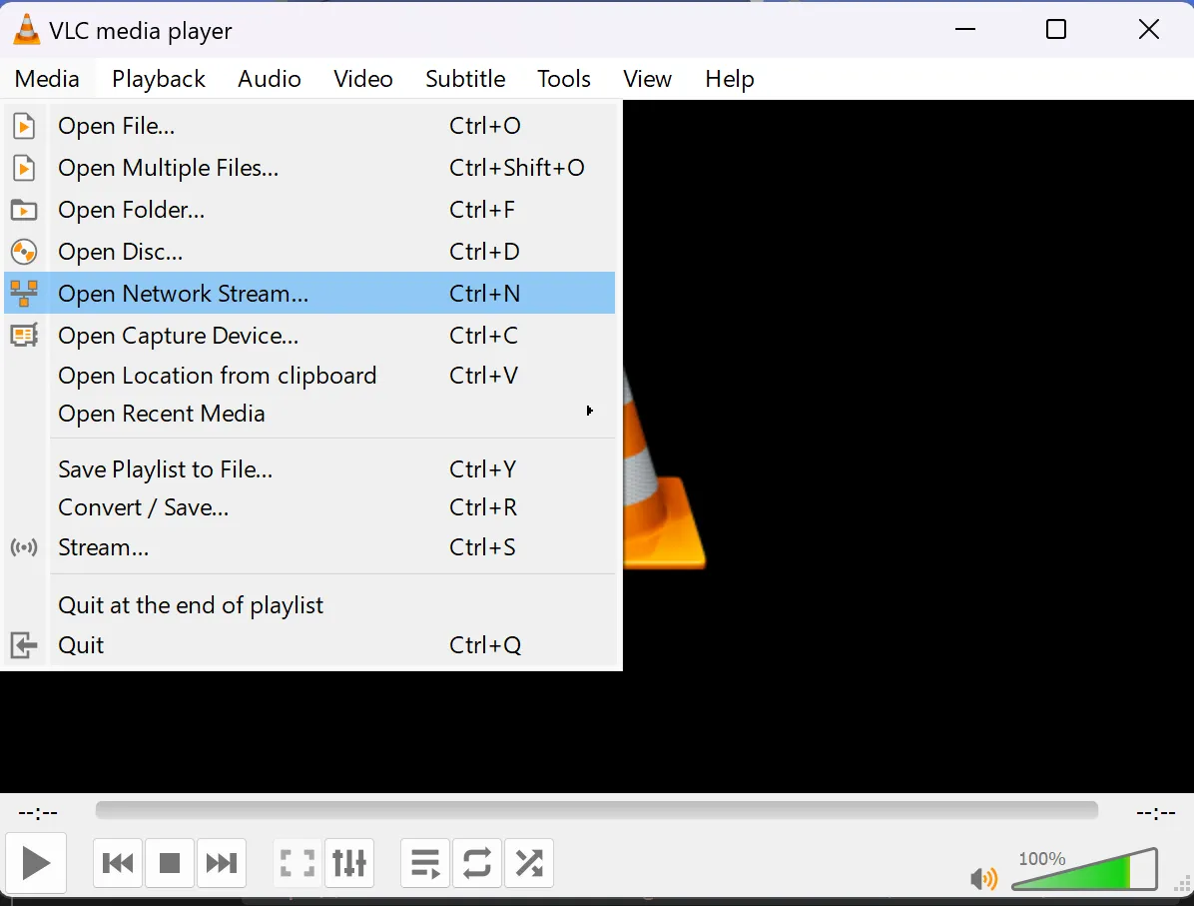Image resolution: width=1194 pixels, height=906 pixels.
Task: Select Open Folder... from Media menu
Action: 309,210
